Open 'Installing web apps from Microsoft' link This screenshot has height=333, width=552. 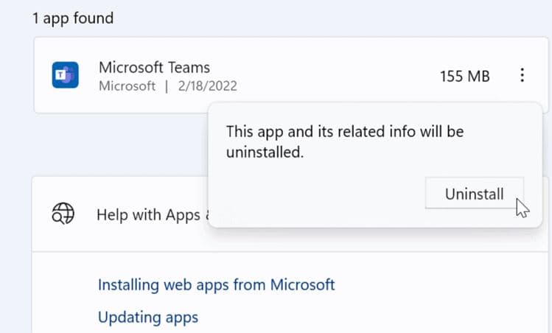point(216,284)
